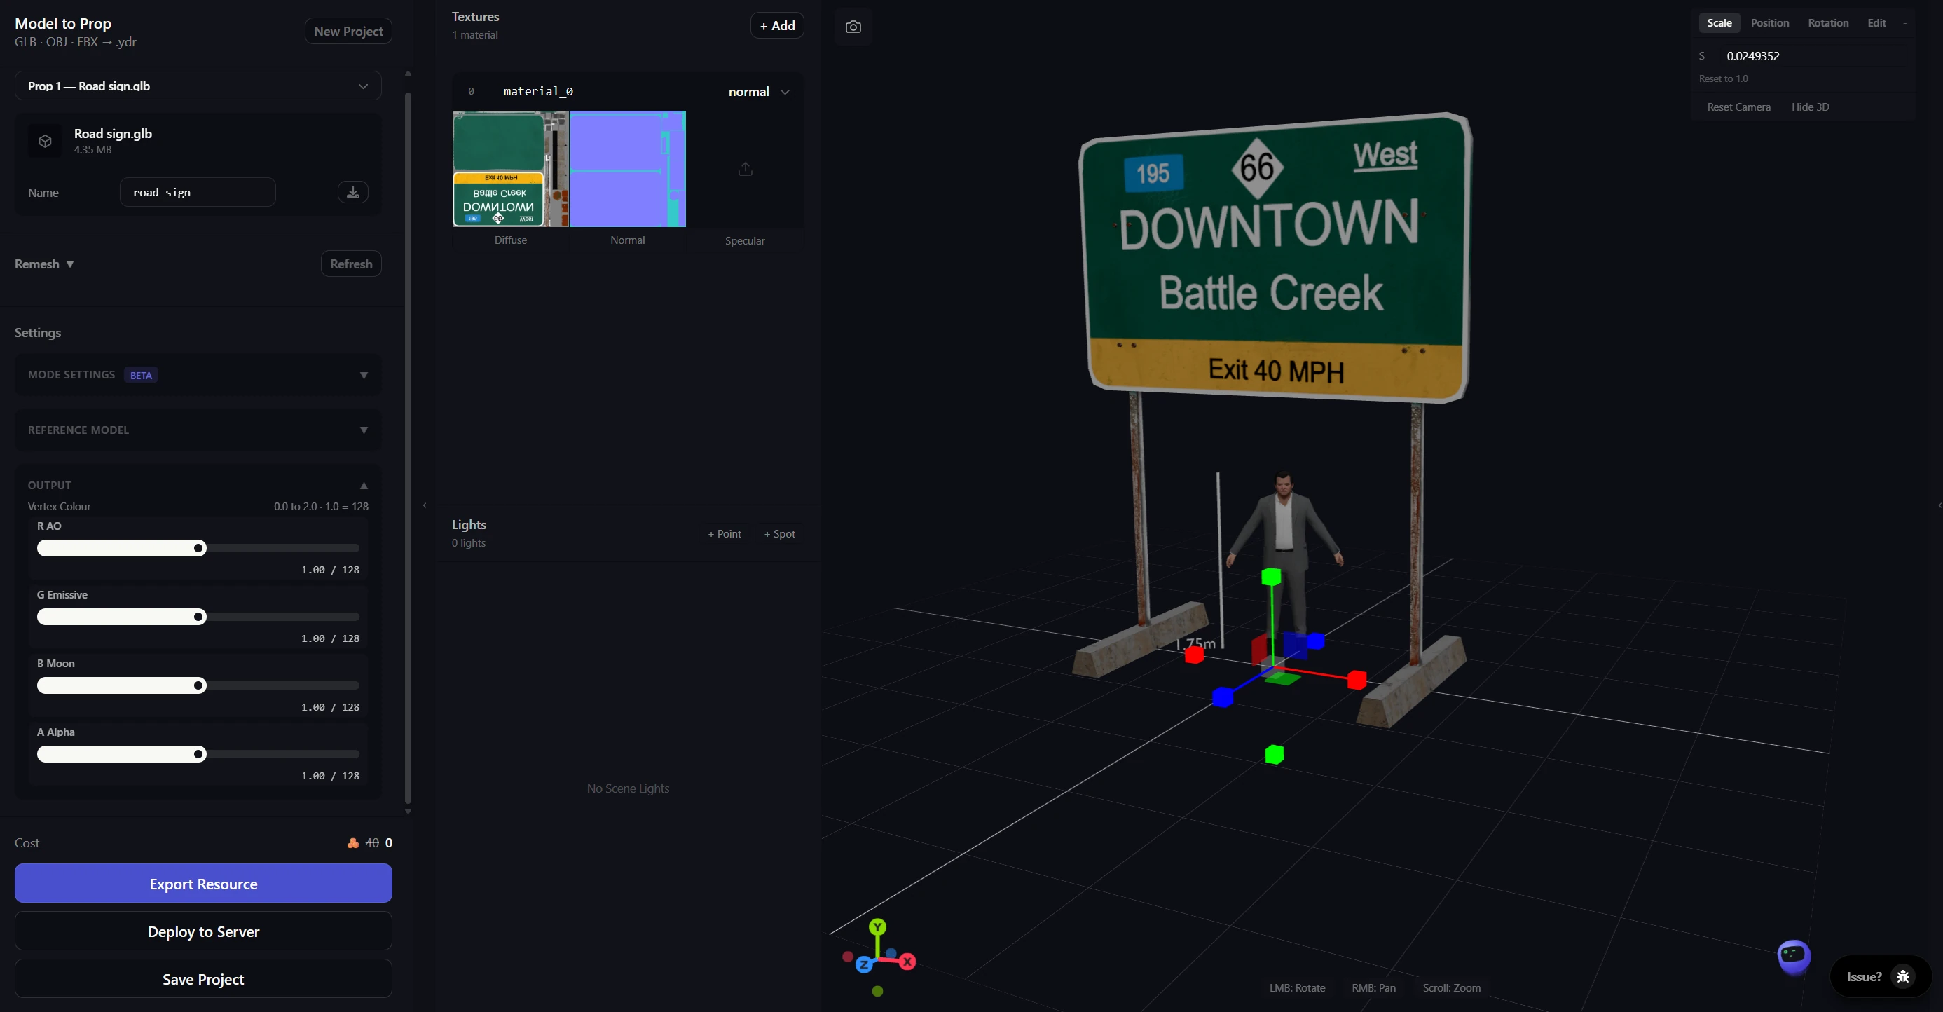The height and width of the screenshot is (1012, 1943).
Task: Click the green handle atop the gizmo's vertical axis
Action: tap(1271, 577)
